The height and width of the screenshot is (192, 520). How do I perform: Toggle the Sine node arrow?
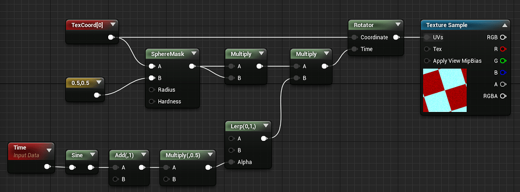pyautogui.click(x=92, y=155)
